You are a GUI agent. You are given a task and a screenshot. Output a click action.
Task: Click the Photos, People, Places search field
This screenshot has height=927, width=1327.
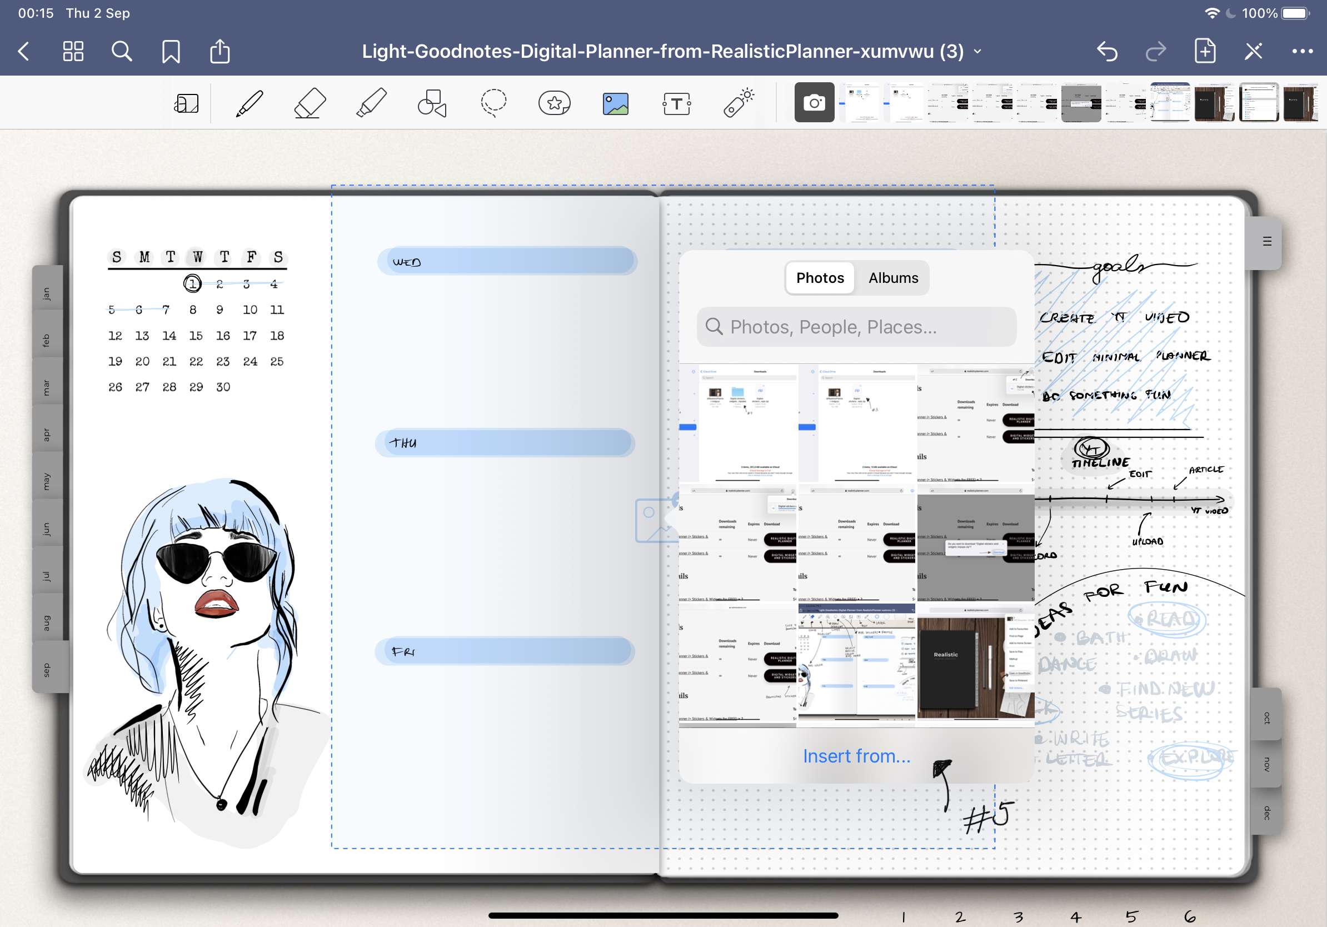click(856, 327)
